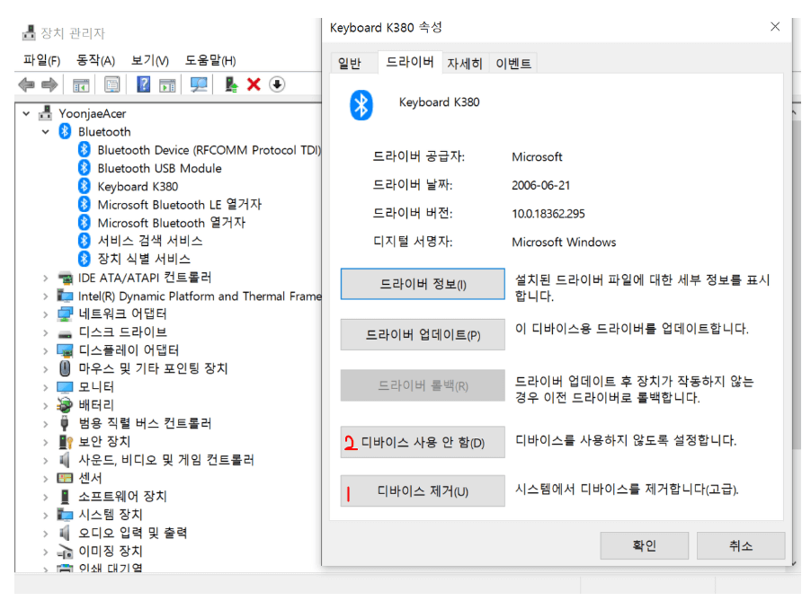
Task: Expand 네트워크 어댑터 category
Action: 46,314
